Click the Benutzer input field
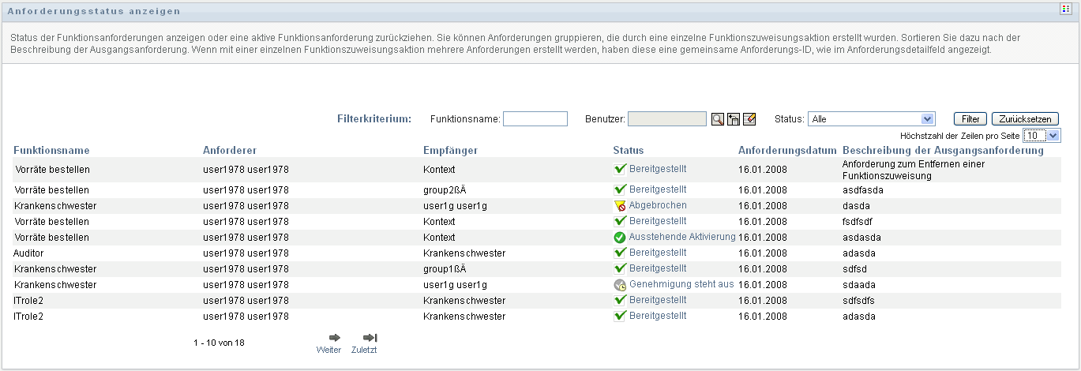 pos(667,119)
